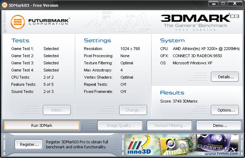Click the 'Sound Tests:' label
Screen dimensions: 245x158
pos(23,92)
